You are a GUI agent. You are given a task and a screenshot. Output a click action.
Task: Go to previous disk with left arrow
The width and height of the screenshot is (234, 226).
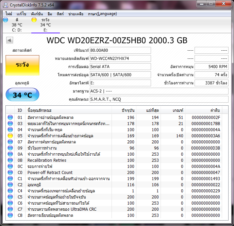10,40
